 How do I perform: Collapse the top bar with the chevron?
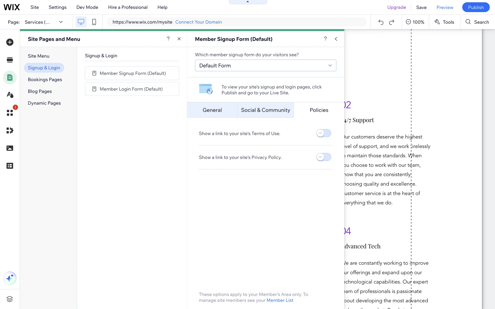[248, 2]
